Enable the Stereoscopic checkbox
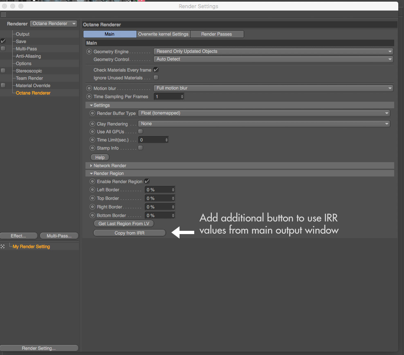Image resolution: width=404 pixels, height=355 pixels. (x=3, y=71)
